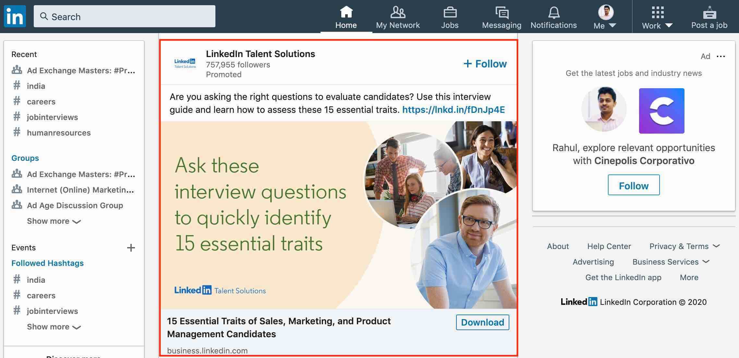Viewport: 739px width, 358px height.
Task: Click hashtag icon beside followed jobinterviews
Action: pos(17,311)
